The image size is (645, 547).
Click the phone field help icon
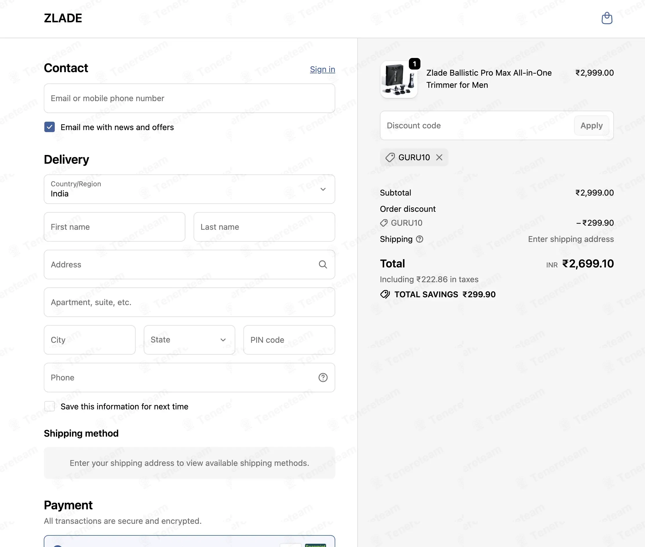pos(323,378)
